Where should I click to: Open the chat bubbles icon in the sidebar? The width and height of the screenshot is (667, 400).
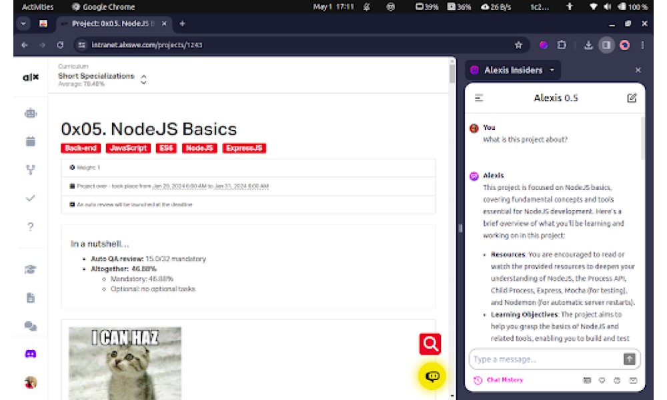[31, 326]
